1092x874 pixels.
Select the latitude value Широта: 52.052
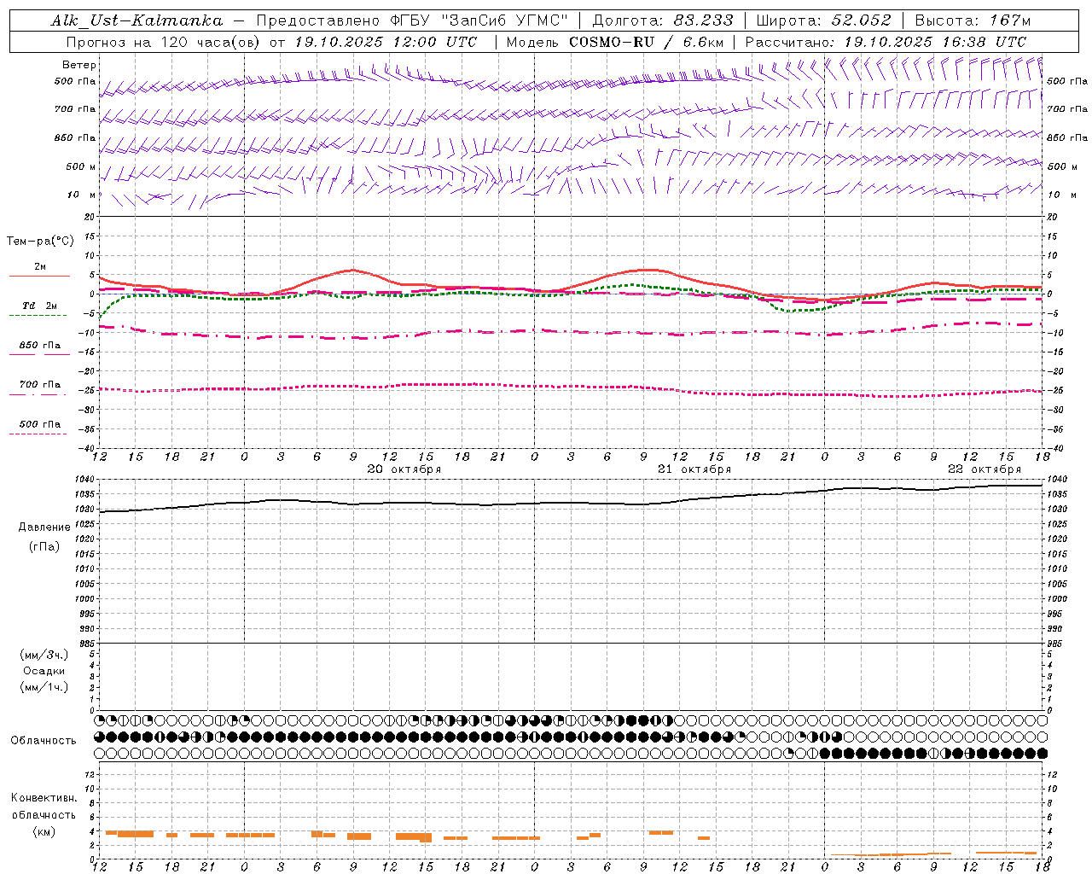click(824, 20)
